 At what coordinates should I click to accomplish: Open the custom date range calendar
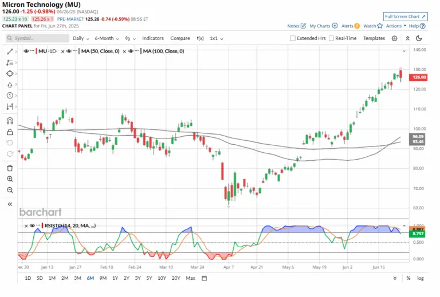205,278
